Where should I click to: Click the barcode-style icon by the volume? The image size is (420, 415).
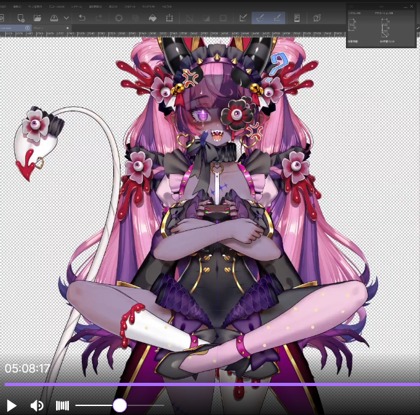pyautogui.click(x=62, y=405)
